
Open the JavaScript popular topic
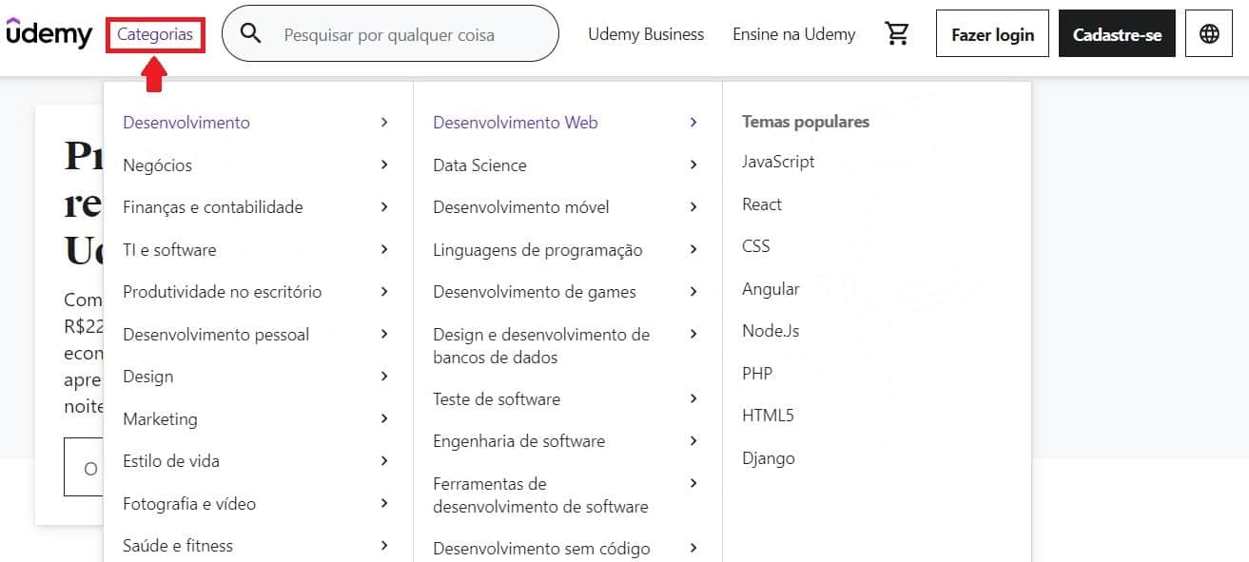pyautogui.click(x=777, y=162)
